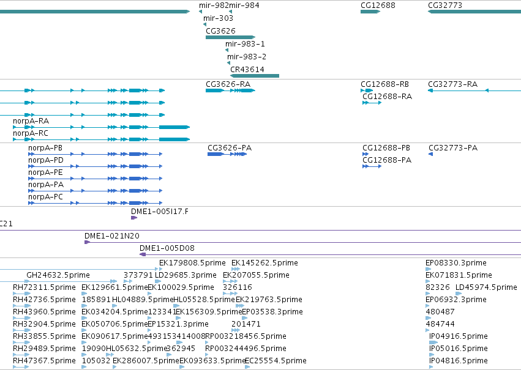The height and width of the screenshot is (370, 521).
Task: Select the EK100029.5prime EST label
Action: pos(181,287)
